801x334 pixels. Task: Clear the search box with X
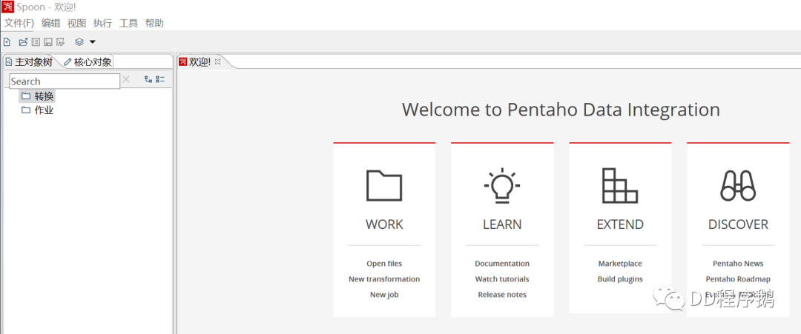coord(126,79)
